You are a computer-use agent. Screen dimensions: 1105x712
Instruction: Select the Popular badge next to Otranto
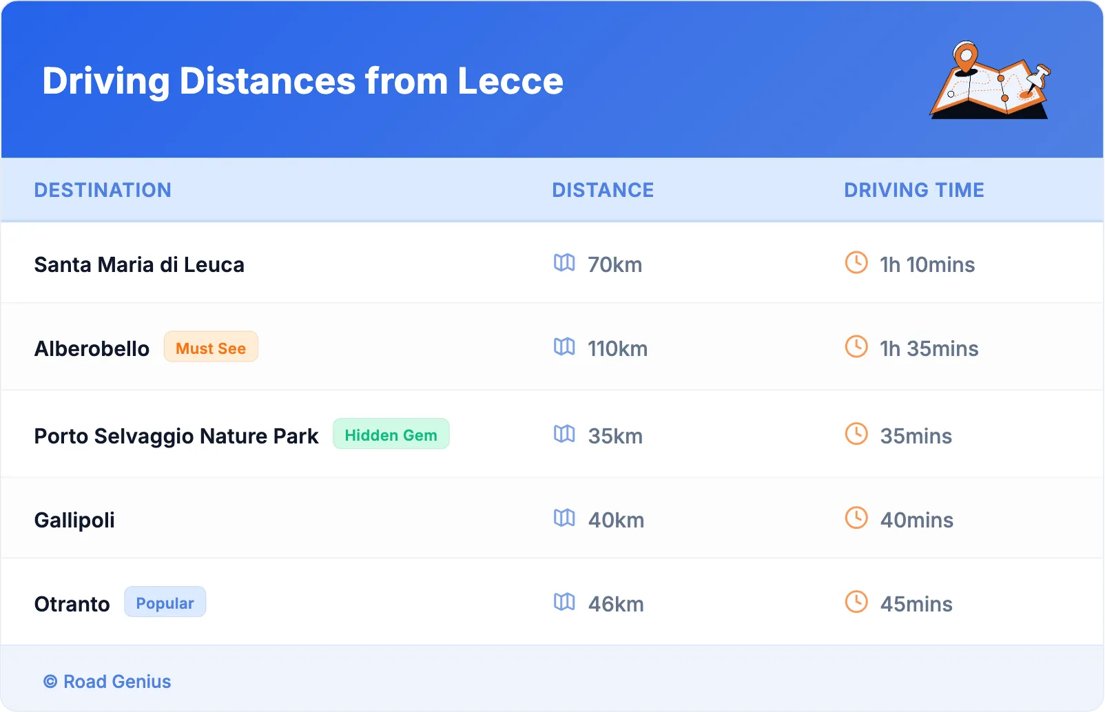tap(165, 603)
